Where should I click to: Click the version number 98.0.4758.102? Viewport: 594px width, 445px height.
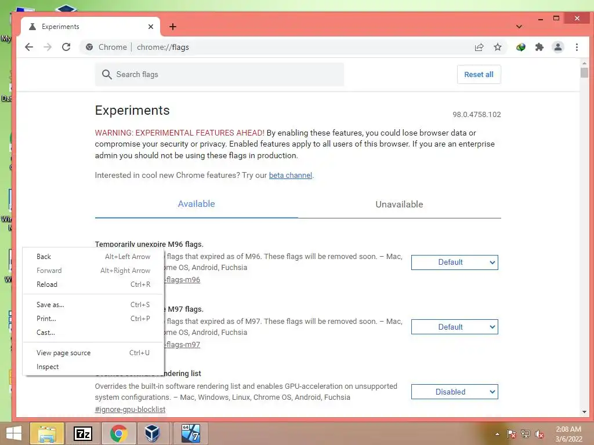[x=477, y=114]
